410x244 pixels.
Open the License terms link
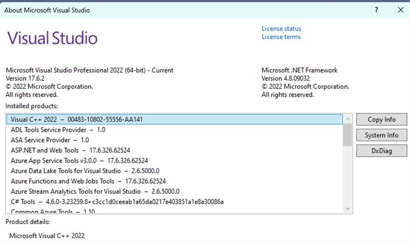(x=281, y=37)
